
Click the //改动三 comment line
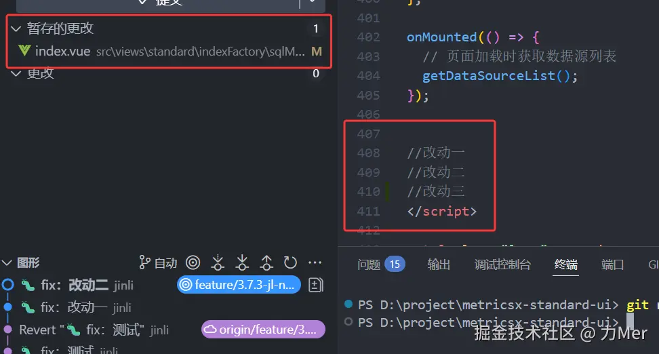click(x=436, y=191)
